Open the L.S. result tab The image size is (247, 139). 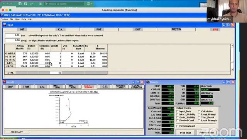[42, 86]
